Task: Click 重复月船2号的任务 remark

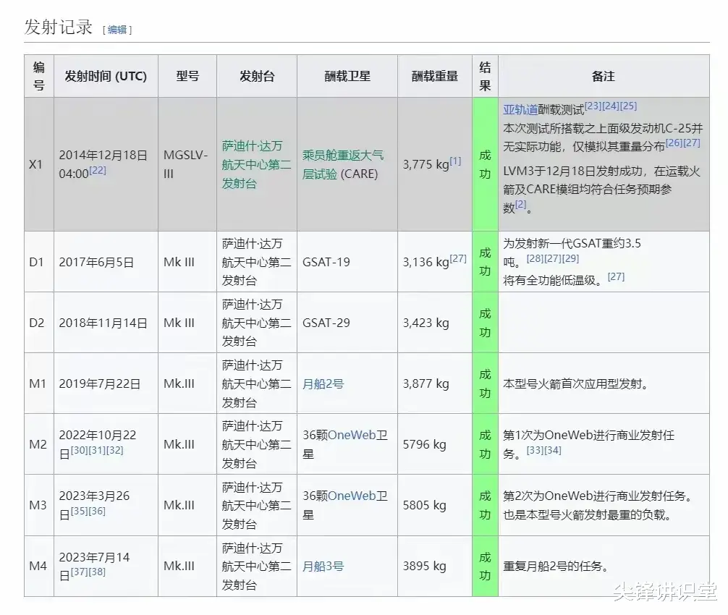Action: [x=556, y=567]
